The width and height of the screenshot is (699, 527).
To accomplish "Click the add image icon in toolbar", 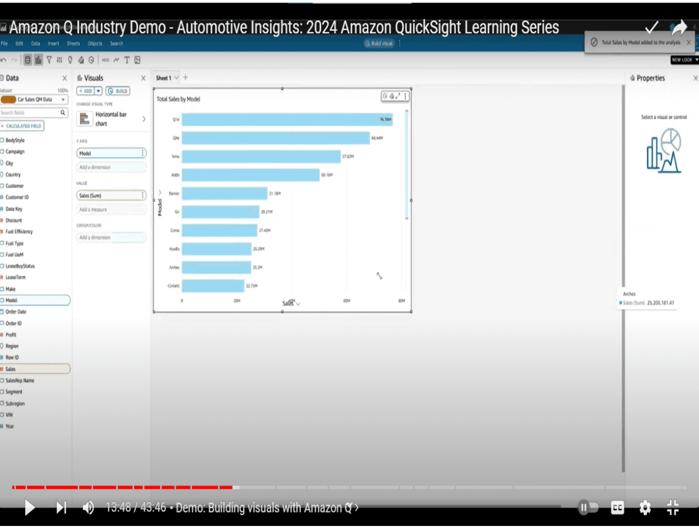I will click(x=137, y=60).
